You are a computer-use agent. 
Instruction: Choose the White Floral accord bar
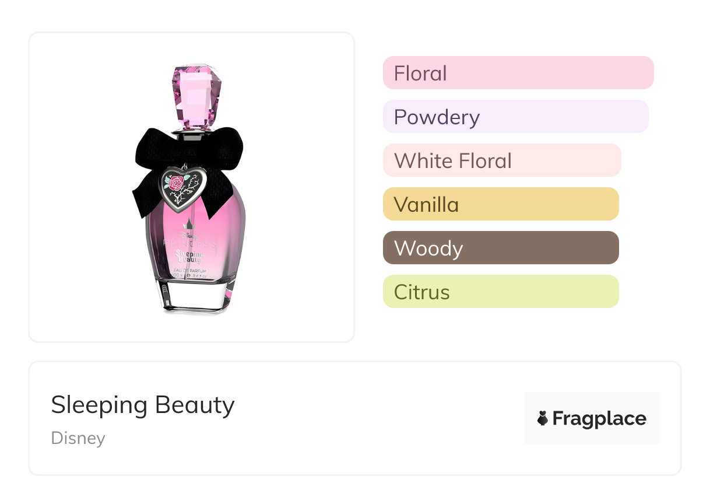point(501,160)
